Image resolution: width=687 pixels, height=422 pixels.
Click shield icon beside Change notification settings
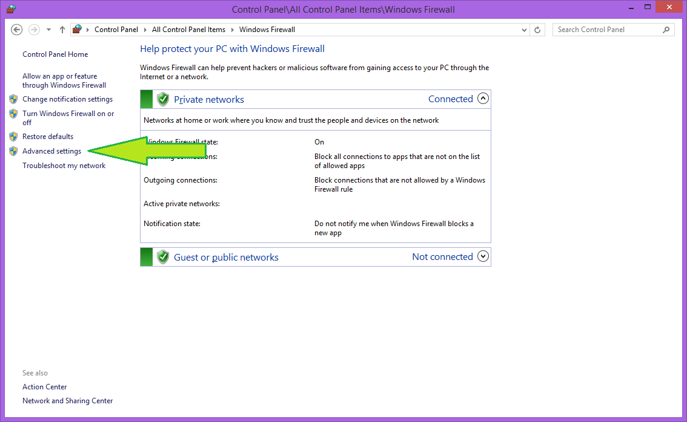click(13, 99)
